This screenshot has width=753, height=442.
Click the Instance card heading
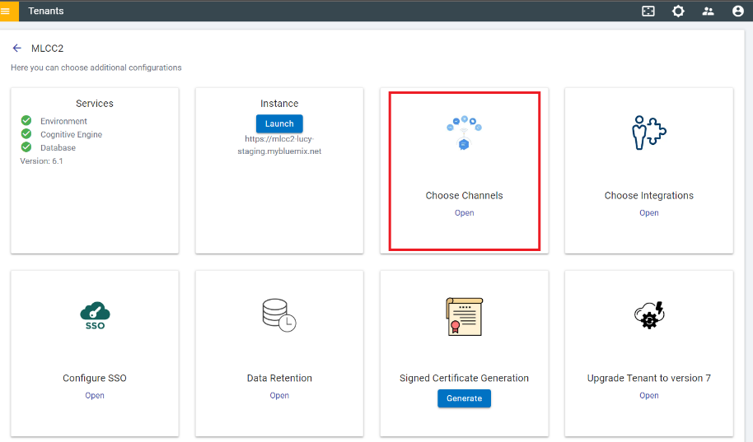pyautogui.click(x=279, y=103)
